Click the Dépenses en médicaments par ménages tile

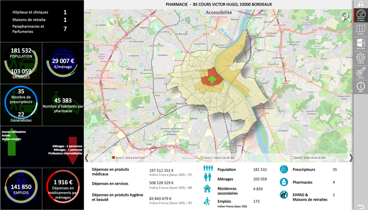(63, 187)
